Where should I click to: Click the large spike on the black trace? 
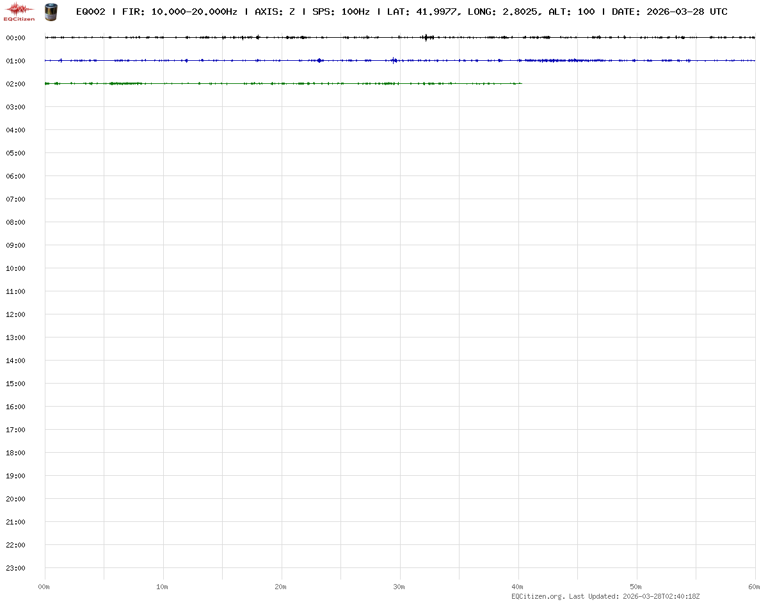425,38
